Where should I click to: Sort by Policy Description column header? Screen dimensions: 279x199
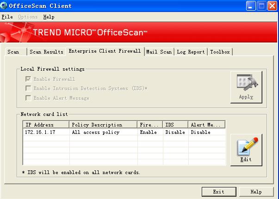pyautogui.click(x=103, y=125)
